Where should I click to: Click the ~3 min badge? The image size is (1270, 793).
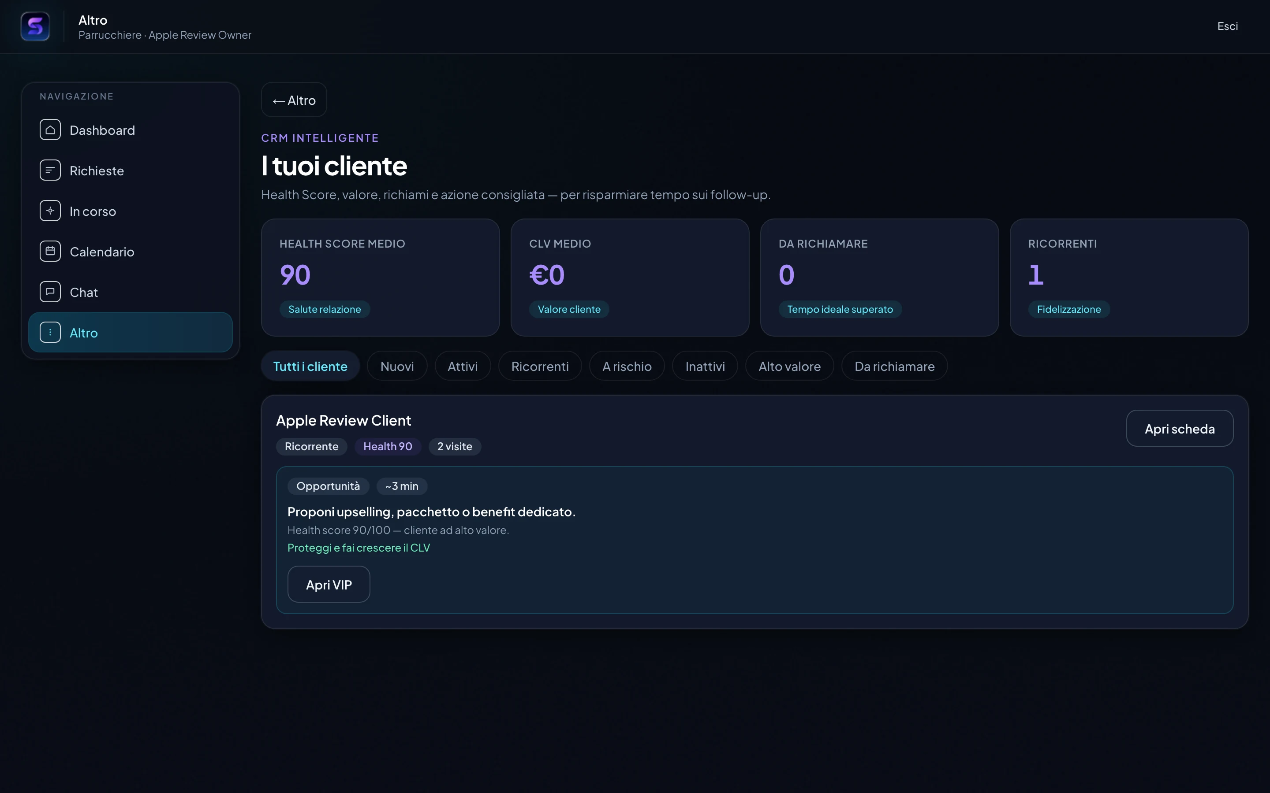[401, 486]
